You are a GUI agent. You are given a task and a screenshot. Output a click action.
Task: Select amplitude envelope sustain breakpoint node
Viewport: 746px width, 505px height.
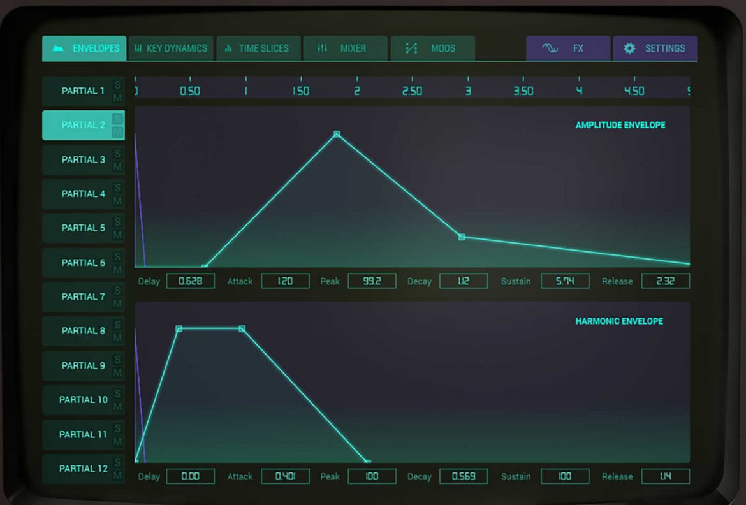click(x=462, y=237)
